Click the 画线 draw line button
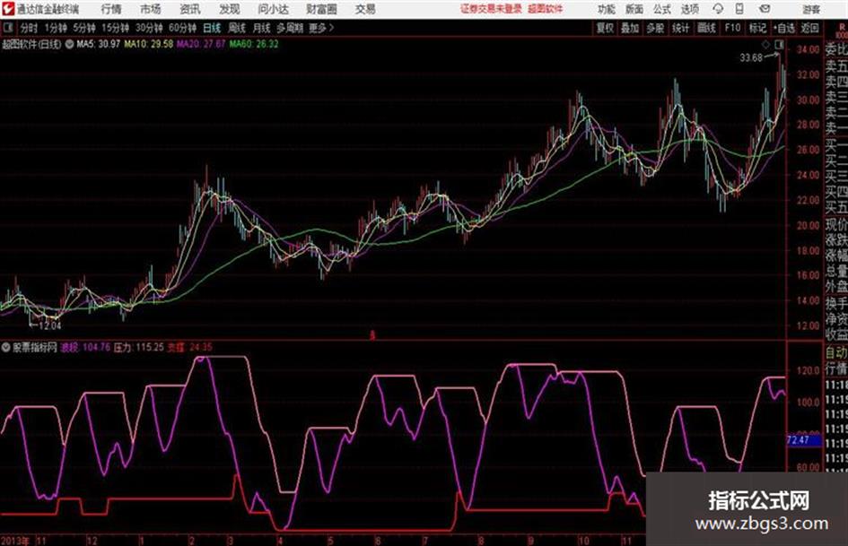 [x=706, y=28]
